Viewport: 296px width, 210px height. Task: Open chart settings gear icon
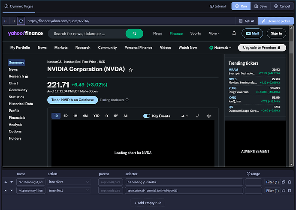pyautogui.click(x=209, y=116)
